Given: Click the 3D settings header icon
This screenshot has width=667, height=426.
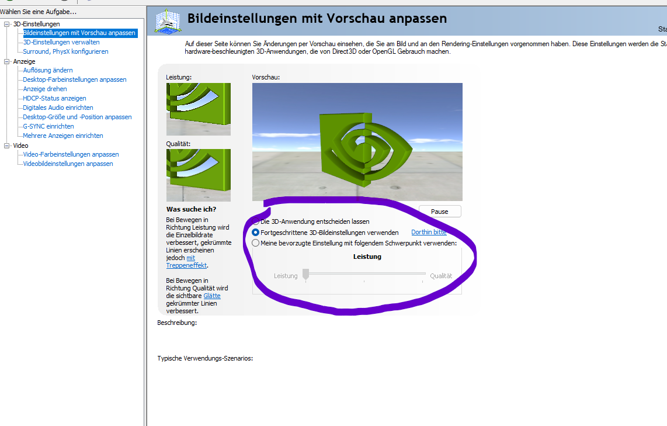Looking at the screenshot, I should click(168, 21).
